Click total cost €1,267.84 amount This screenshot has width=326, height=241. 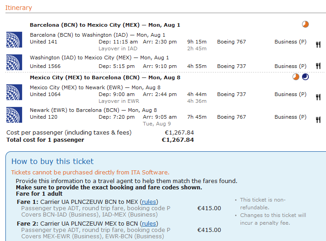click(178, 140)
